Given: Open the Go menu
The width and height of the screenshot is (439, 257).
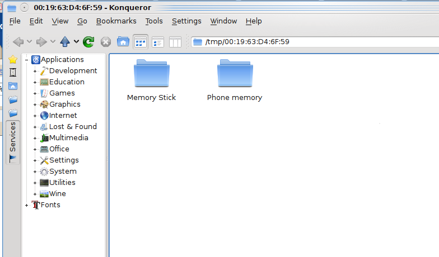Looking at the screenshot, I should [82, 21].
